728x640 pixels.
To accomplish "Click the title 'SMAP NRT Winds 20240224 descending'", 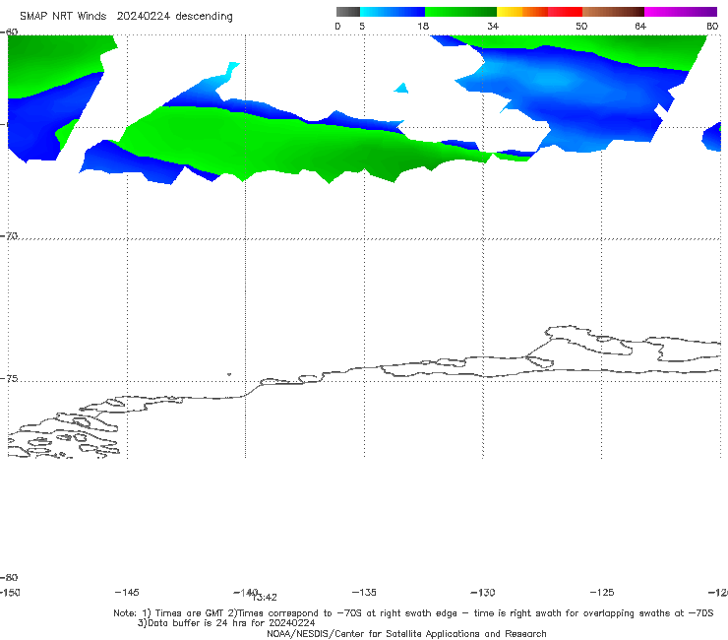I will pos(126,17).
